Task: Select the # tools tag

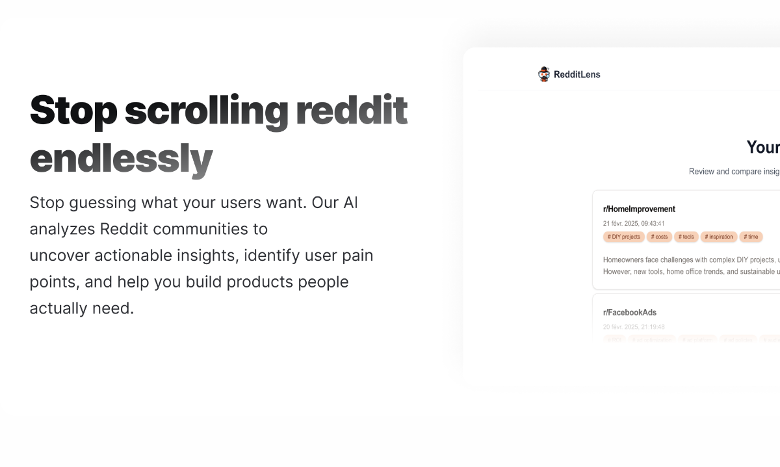Action: tap(686, 237)
